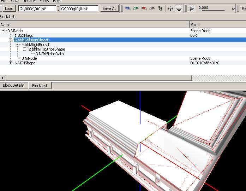246x191 pixels.
Task: Select the 4 bhkRigidBodyT row
Action: pos(123,45)
